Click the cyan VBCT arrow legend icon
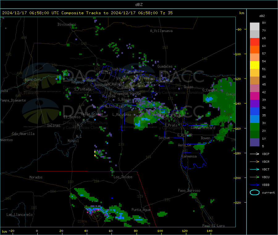This screenshot has height=235, width=278. (255, 169)
